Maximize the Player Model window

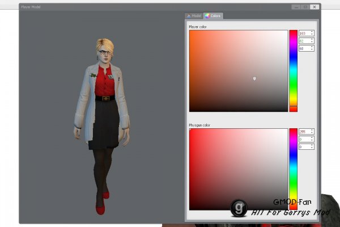(x=305, y=7)
